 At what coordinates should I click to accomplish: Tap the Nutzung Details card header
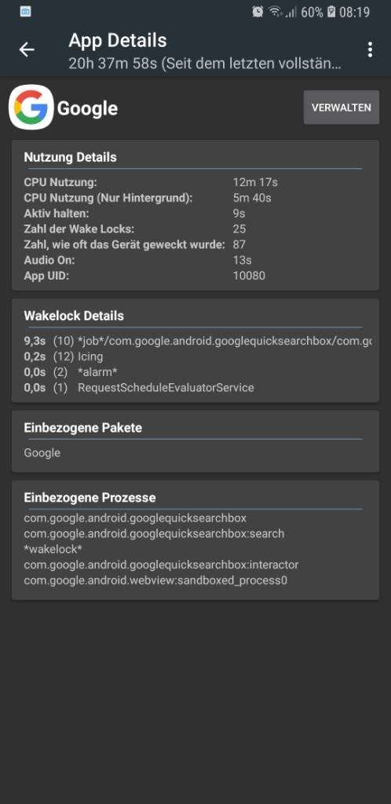coord(70,157)
